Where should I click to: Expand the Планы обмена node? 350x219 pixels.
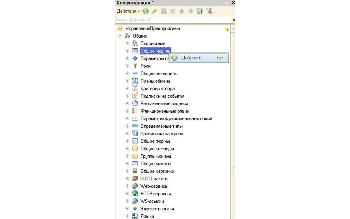(127, 81)
